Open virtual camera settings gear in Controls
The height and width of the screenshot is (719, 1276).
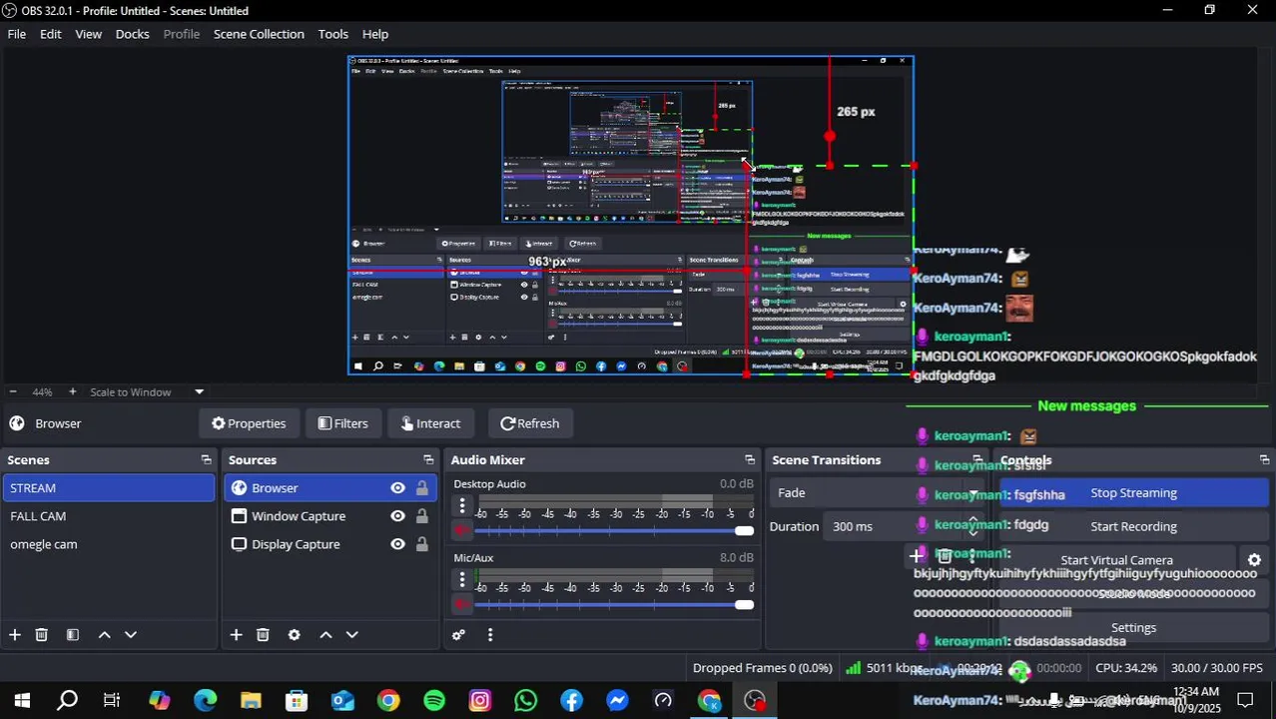click(x=1254, y=560)
